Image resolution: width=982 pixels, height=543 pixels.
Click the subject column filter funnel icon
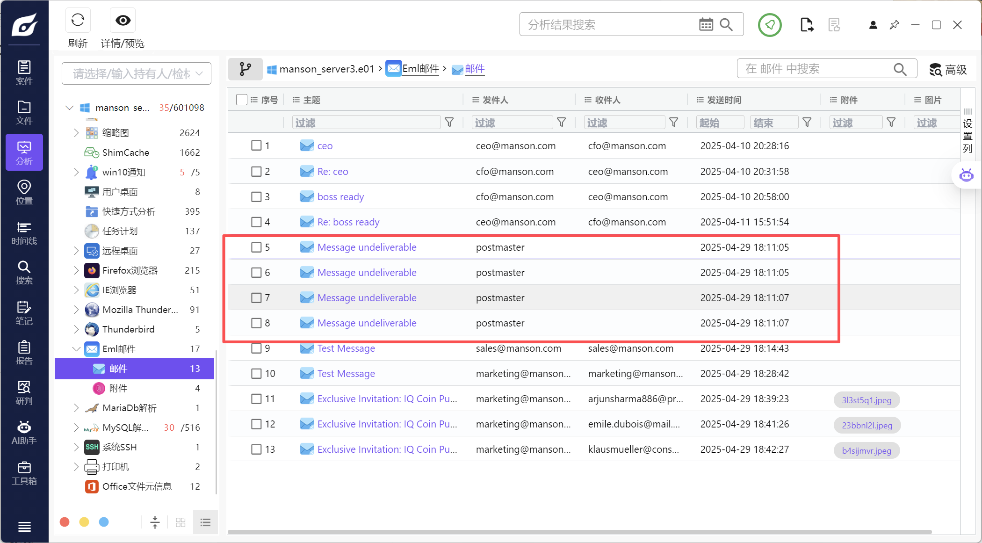tap(449, 123)
